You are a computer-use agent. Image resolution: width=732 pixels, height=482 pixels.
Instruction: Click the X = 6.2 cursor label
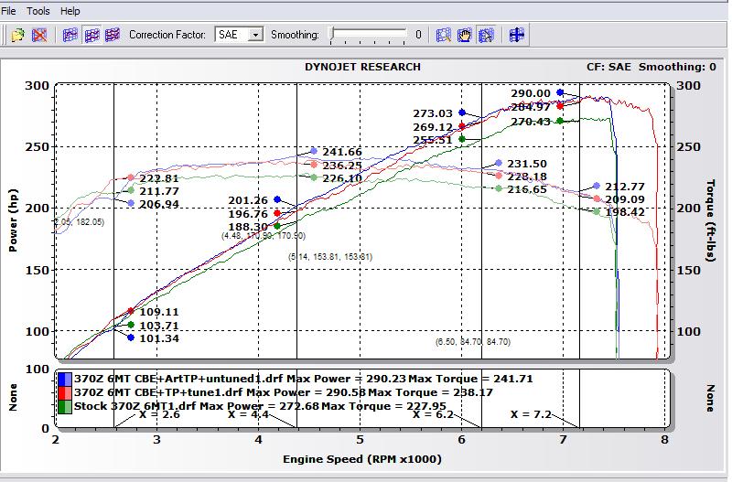click(433, 414)
